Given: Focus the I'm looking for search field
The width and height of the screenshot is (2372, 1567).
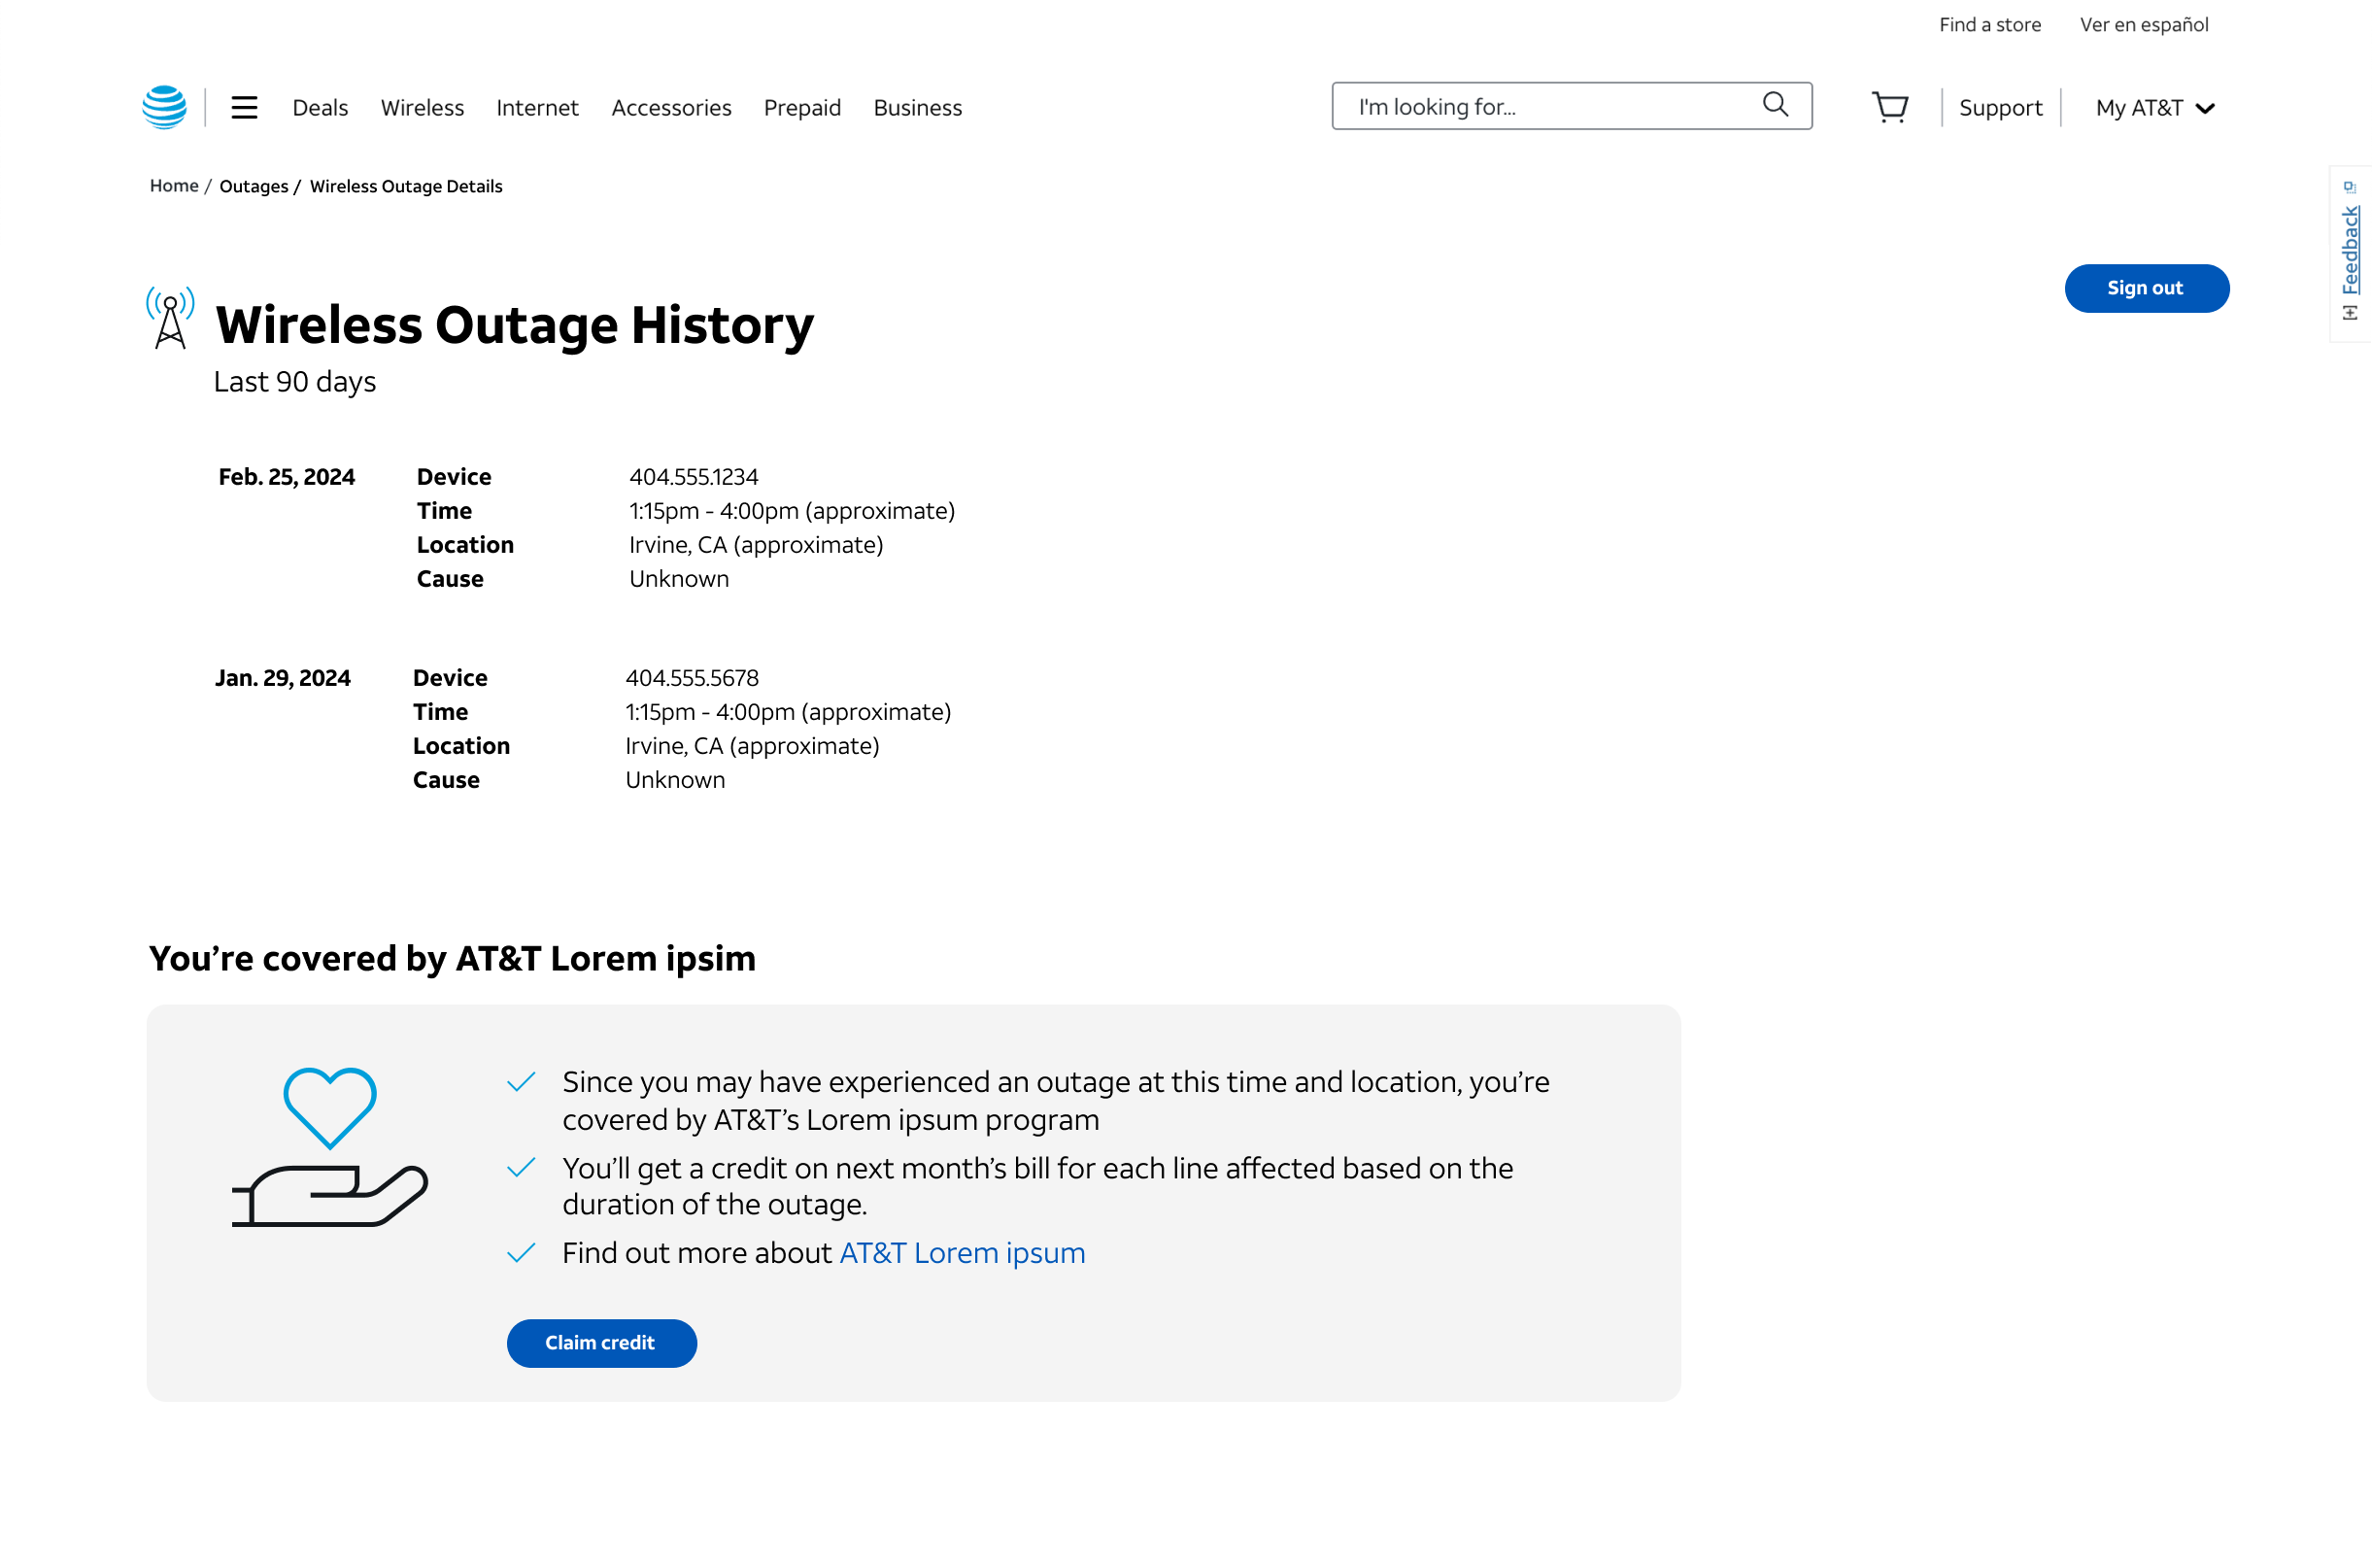Looking at the screenshot, I should pyautogui.click(x=1572, y=106).
